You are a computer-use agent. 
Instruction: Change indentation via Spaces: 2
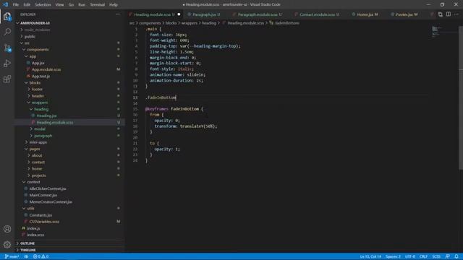[x=393, y=256]
